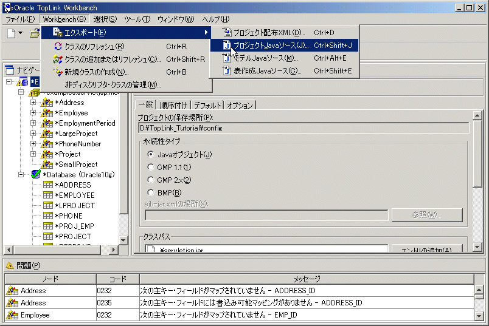The width and height of the screenshot is (489, 326).
Task: Click the new project page icon in toolbar
Action: tap(11, 33)
